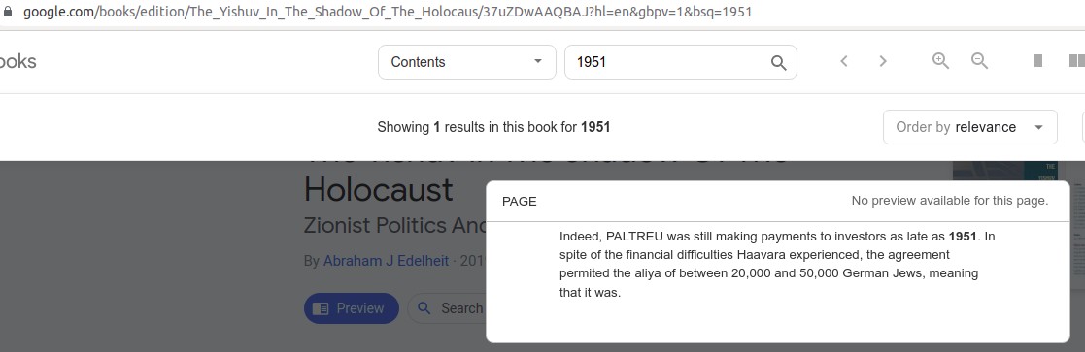Expand the Contents dropdown arrow
This screenshot has width=1085, height=352.
click(538, 61)
